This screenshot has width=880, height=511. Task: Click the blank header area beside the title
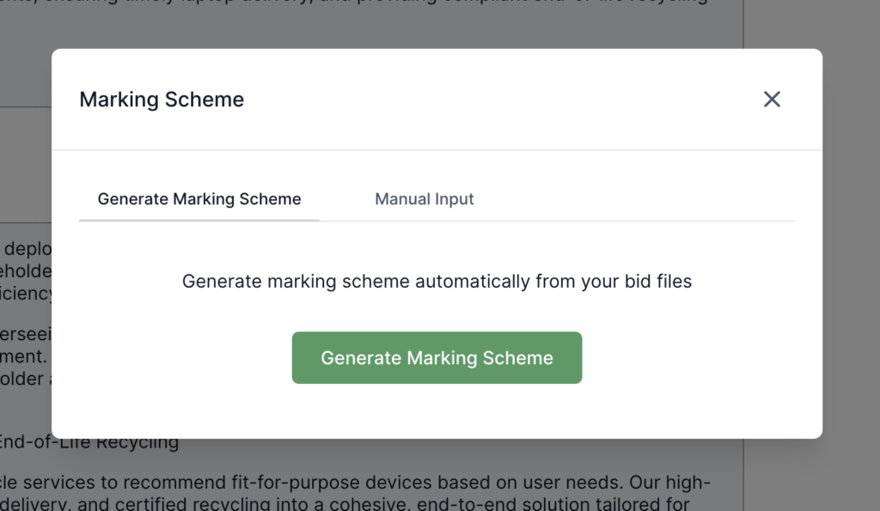(x=498, y=100)
